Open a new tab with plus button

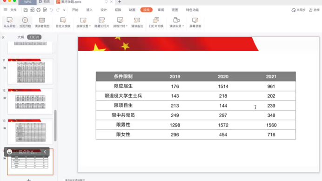point(120,2)
